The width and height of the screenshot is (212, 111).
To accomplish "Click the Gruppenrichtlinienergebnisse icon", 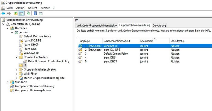I will [12, 90].
